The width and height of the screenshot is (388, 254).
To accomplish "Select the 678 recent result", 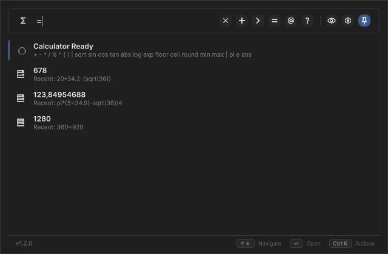I will pyautogui.click(x=194, y=74).
